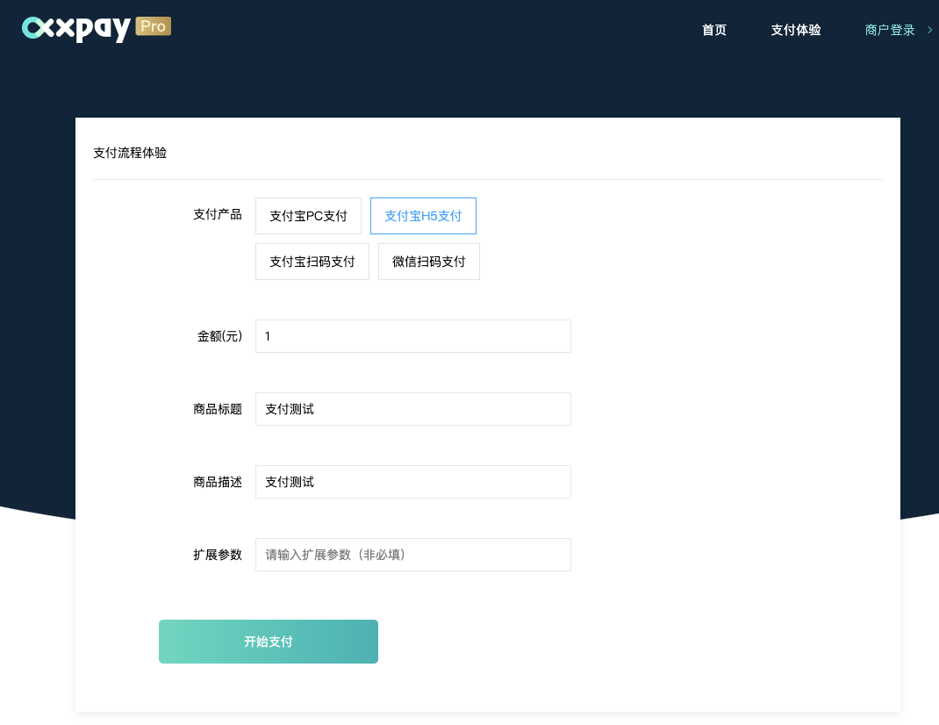
Task: Focus the 扩展参数 optional parameter field
Action: point(412,555)
